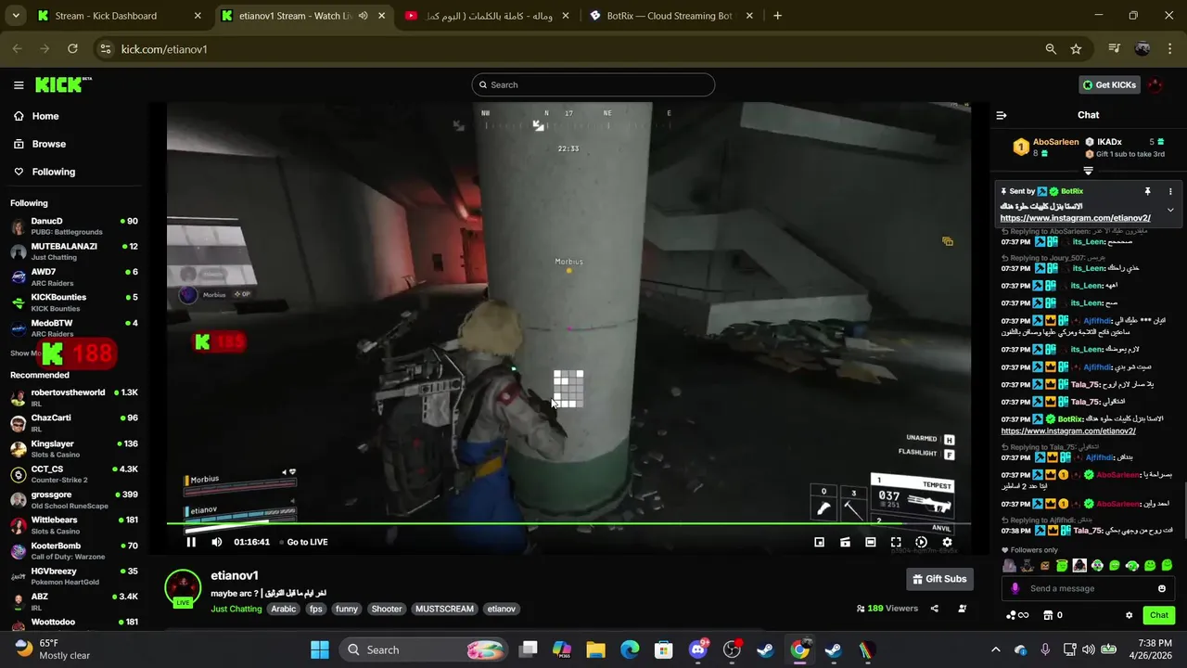Click user profile avatar top right
Viewport: 1187px width, 668px height.
[1155, 84]
